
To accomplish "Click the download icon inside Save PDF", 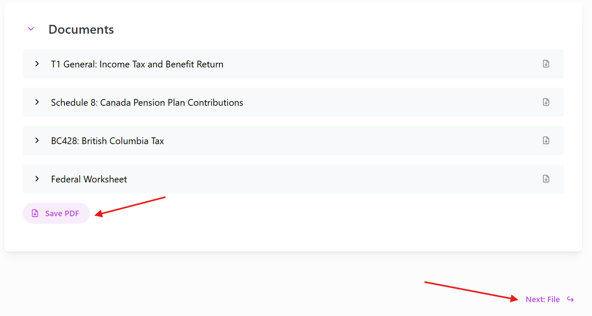I will coord(35,213).
